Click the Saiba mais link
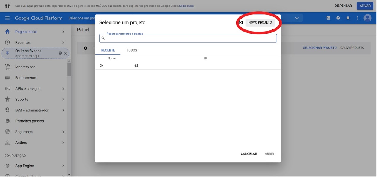The width and height of the screenshot is (377, 177). tap(186, 6)
